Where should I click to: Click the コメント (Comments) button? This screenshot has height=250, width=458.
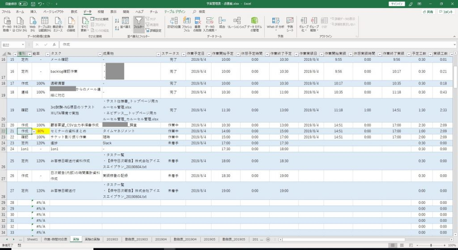[x=446, y=12]
